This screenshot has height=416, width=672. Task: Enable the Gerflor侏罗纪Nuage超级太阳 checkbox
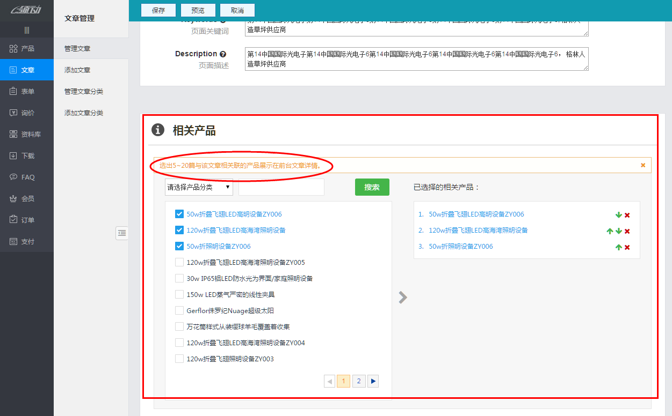(x=179, y=310)
